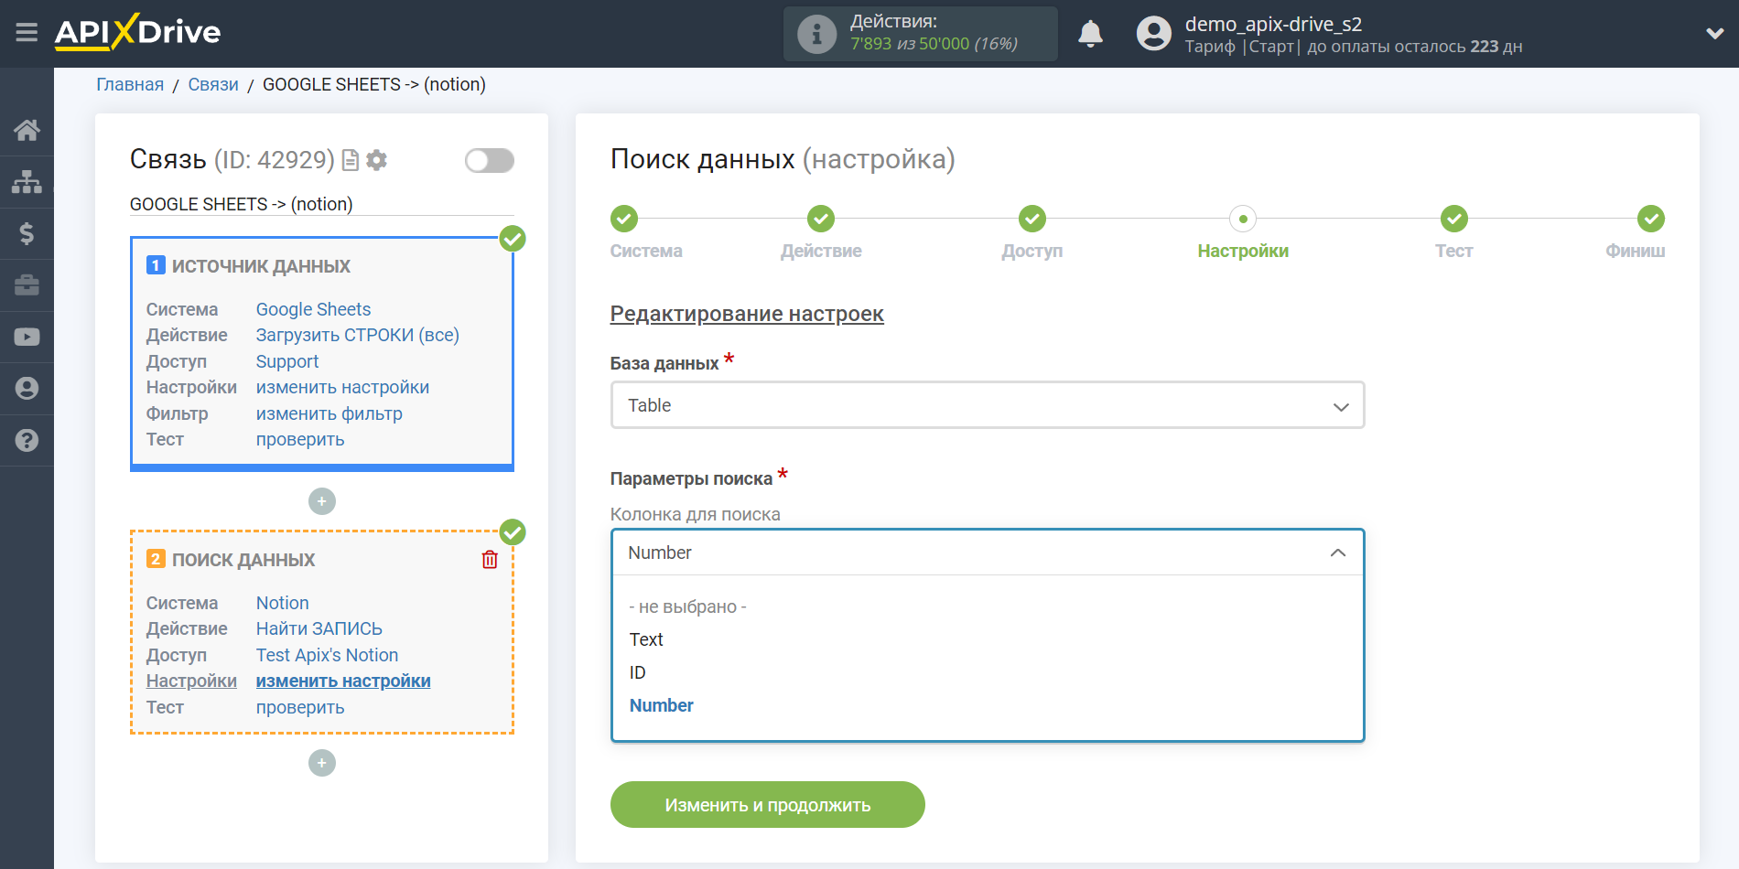This screenshot has width=1739, height=869.
Task: Open the Notion system link
Action: [282, 603]
